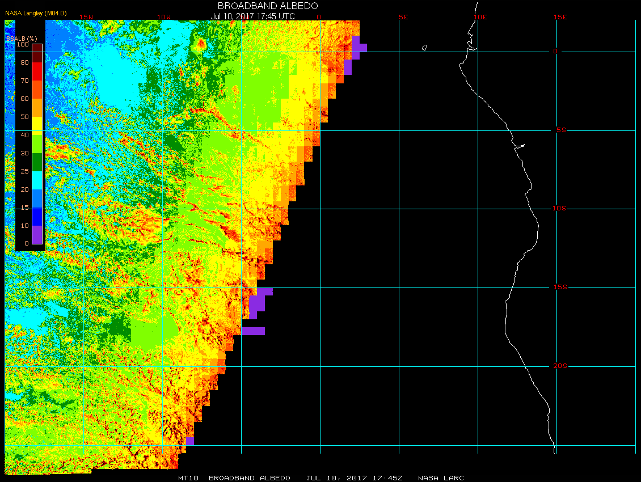This screenshot has height=482, width=641.
Task: Click the bright red 70–80% legend swatch
Action: point(37,71)
